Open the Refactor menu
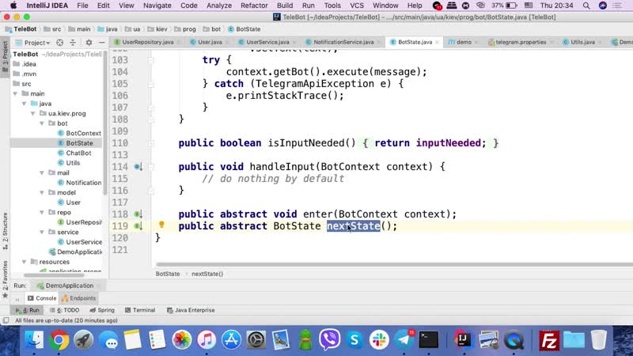The height and width of the screenshot is (356, 633). click(x=254, y=6)
